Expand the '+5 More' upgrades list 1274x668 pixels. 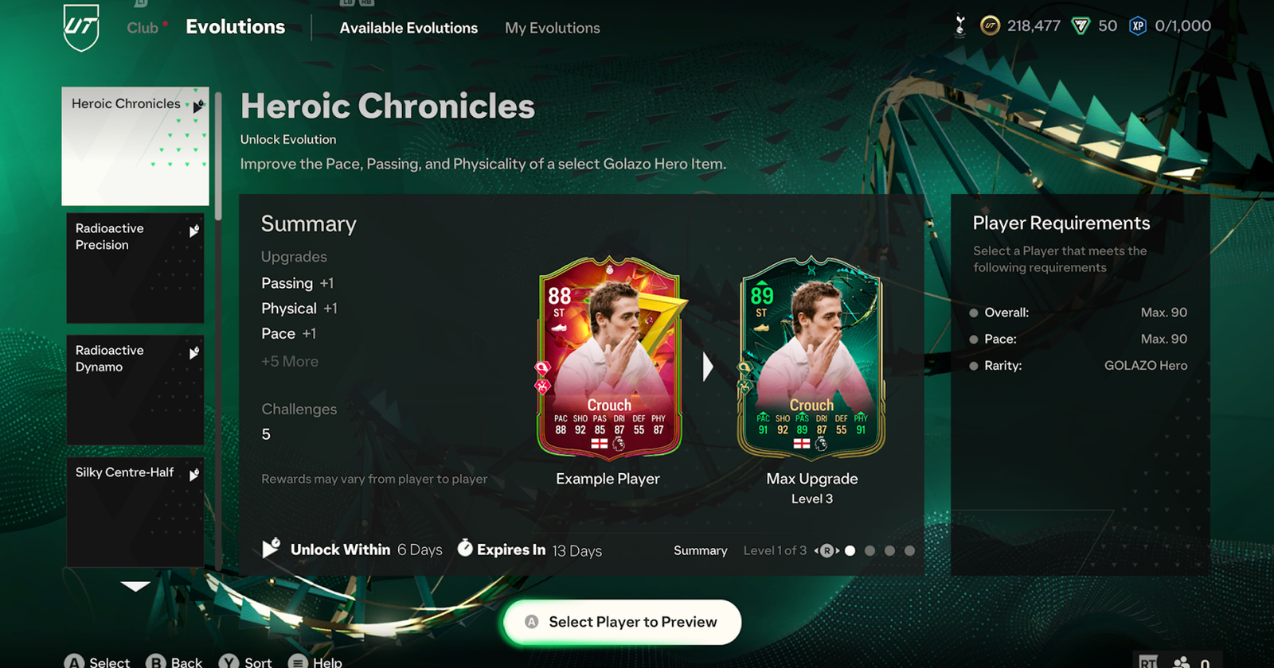coord(290,361)
